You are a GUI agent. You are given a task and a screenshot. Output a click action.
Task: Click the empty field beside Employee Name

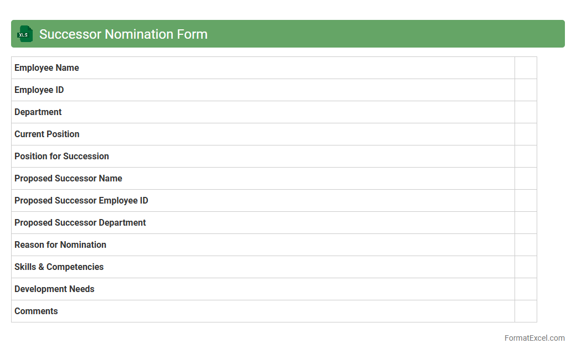[x=525, y=67]
